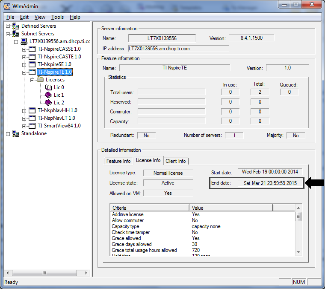Expand the Defined Servers tree node
This screenshot has width=325, height=289.
(x=8, y=26)
